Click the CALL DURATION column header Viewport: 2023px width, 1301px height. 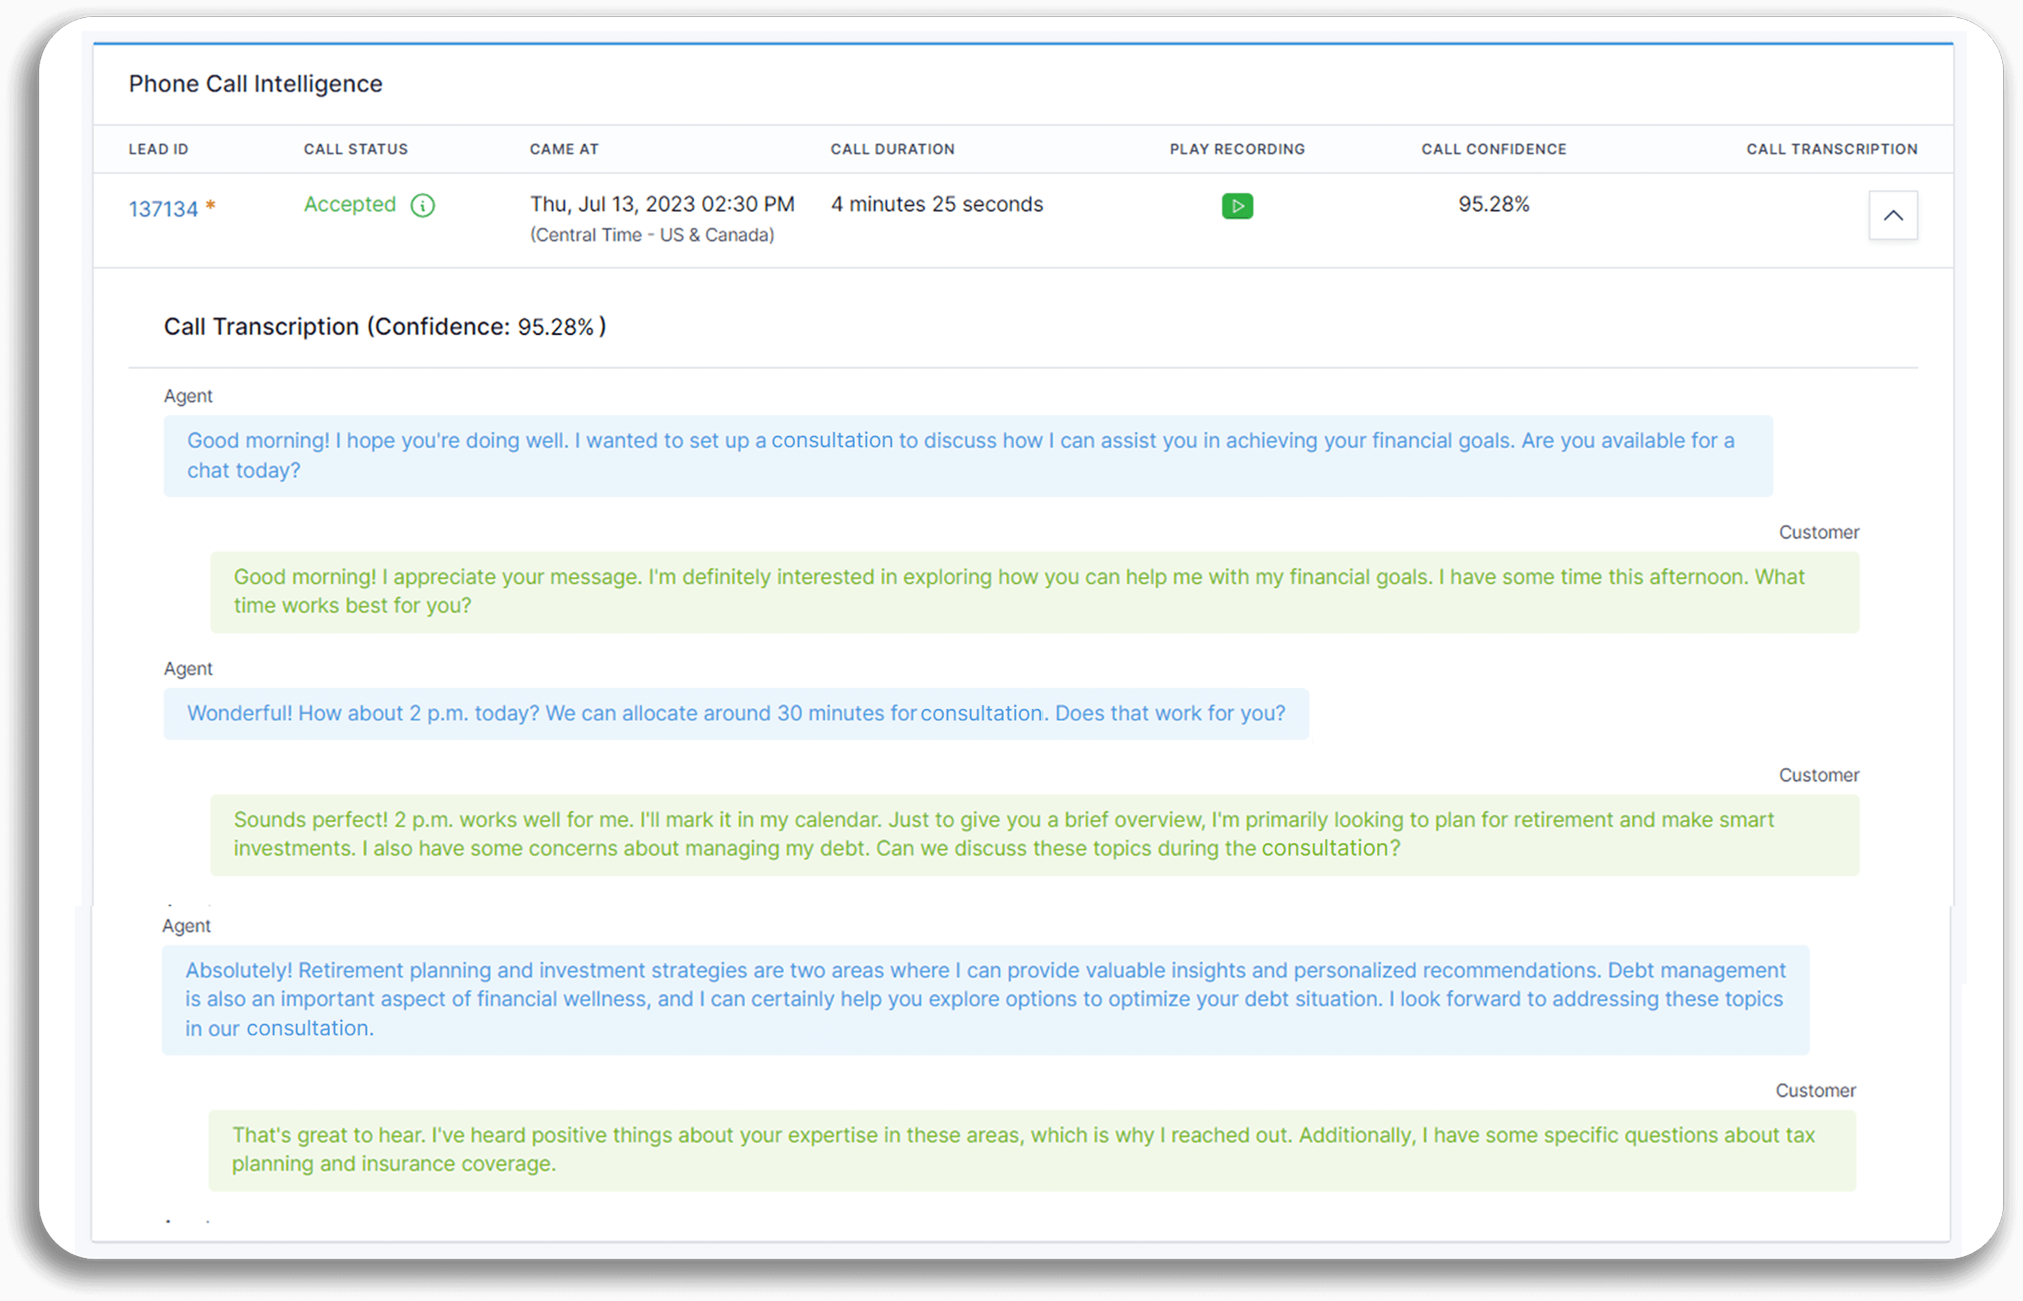[x=892, y=149]
